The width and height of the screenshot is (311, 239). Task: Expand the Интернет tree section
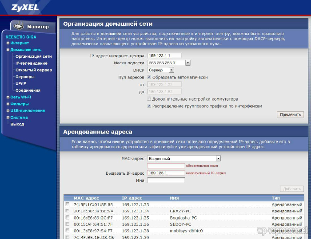coord(8,43)
